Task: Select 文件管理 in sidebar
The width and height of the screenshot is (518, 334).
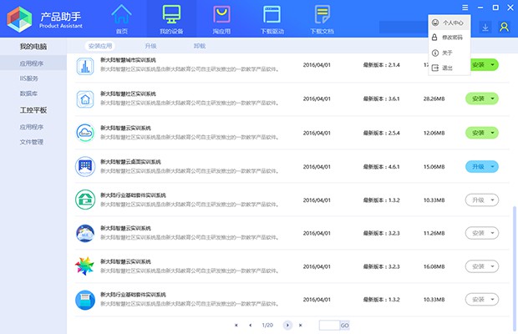Action: pyautogui.click(x=32, y=142)
